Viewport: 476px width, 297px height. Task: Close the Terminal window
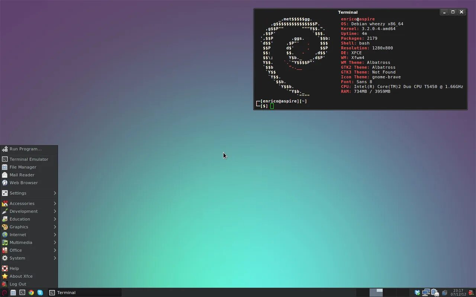(461, 12)
